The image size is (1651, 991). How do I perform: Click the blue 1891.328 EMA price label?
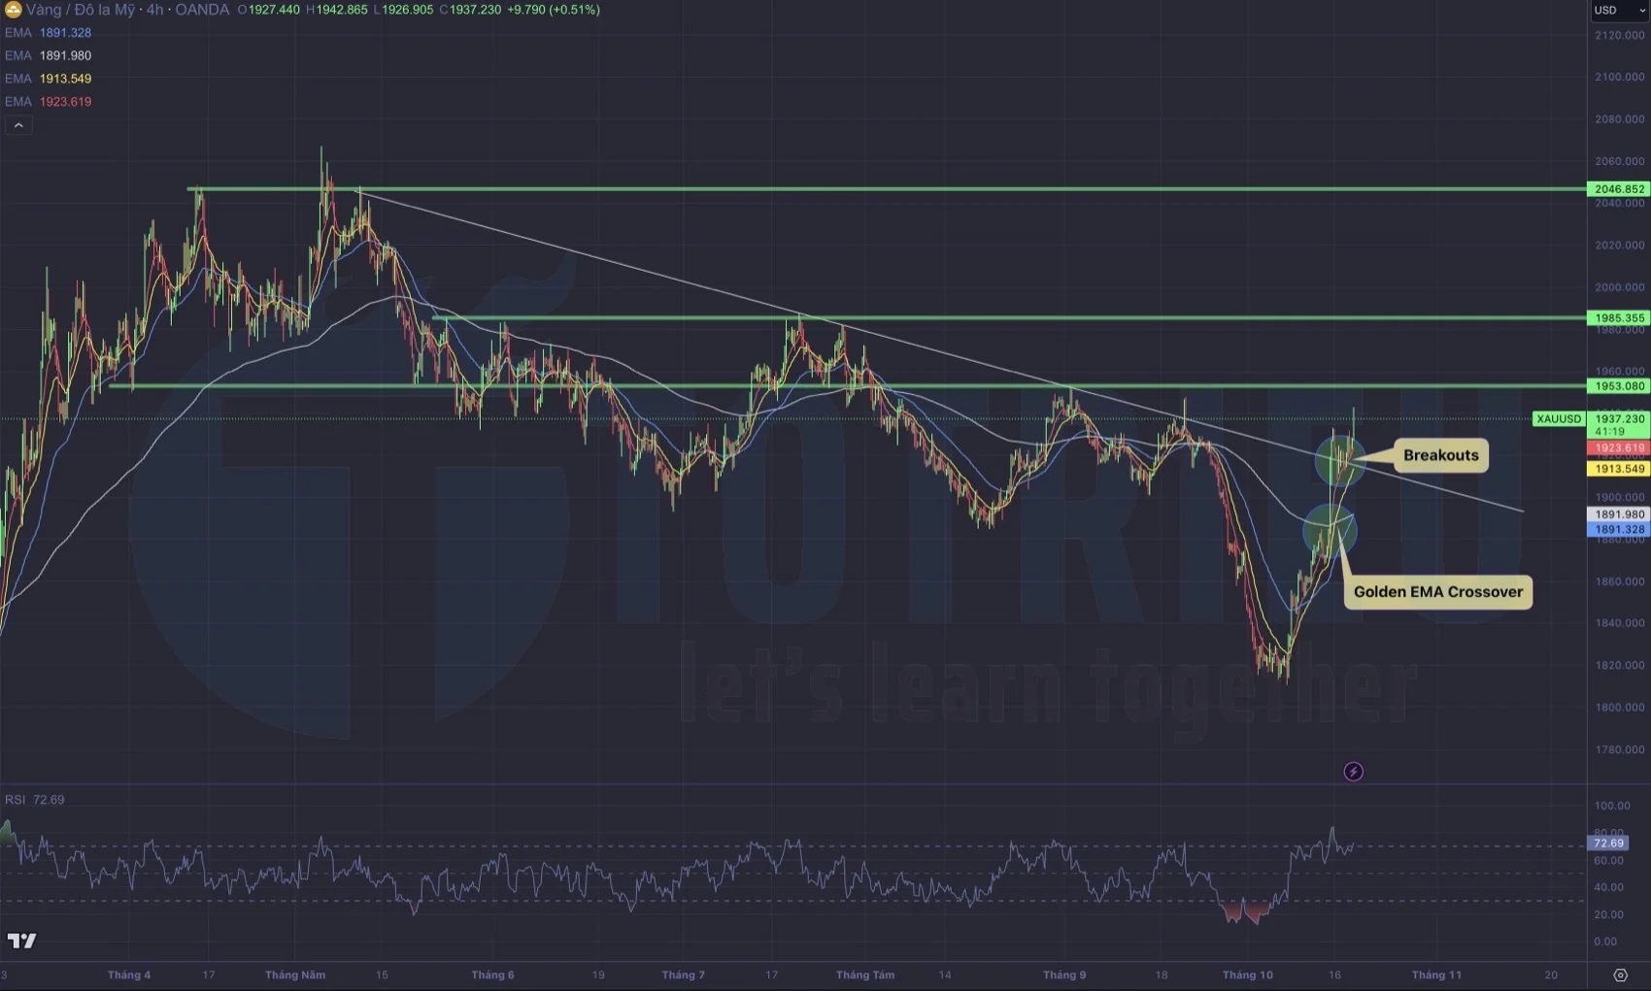(x=1618, y=530)
